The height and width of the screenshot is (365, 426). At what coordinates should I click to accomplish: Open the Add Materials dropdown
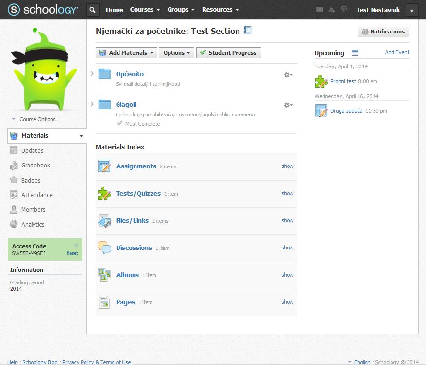click(x=126, y=53)
